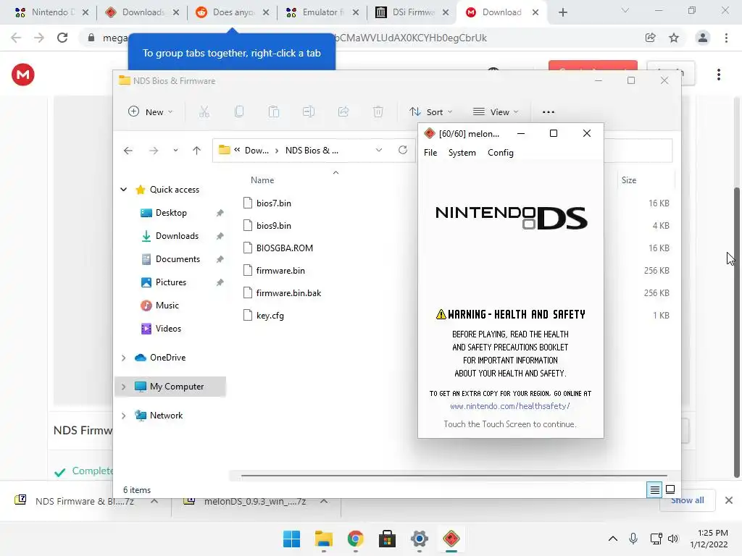
Task: Click Show all downloads link
Action: coord(687,500)
